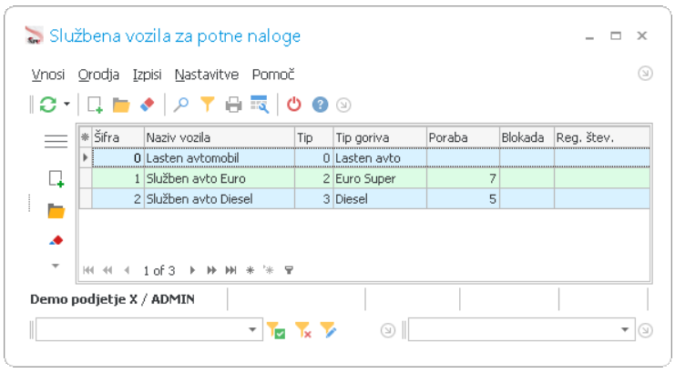Go to last record in navigator
The image size is (675, 372).
[231, 270]
